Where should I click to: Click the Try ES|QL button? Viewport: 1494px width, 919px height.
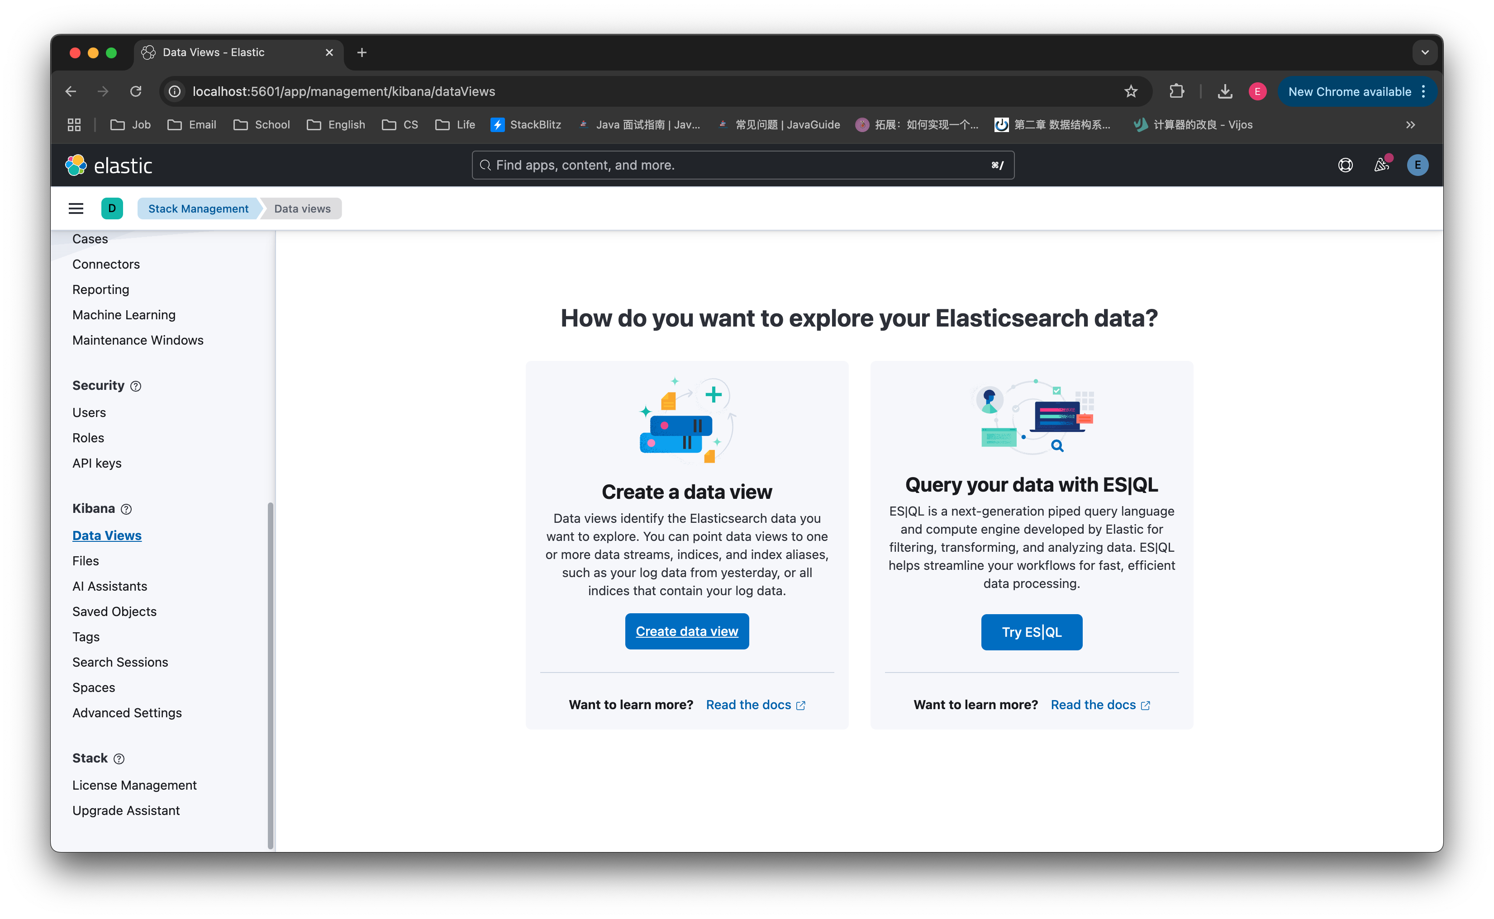pyautogui.click(x=1031, y=632)
